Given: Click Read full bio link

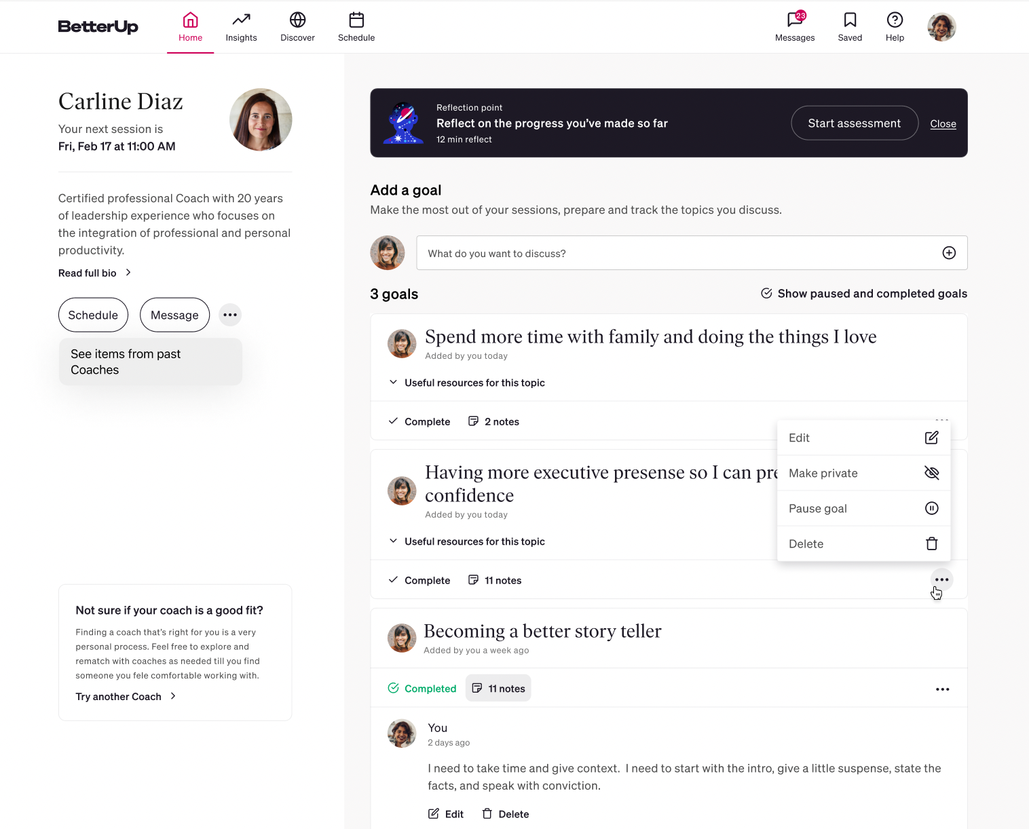Looking at the screenshot, I should (x=87, y=273).
